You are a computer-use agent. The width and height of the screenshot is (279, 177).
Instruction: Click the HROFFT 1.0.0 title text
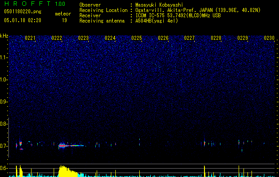coord(35,4)
